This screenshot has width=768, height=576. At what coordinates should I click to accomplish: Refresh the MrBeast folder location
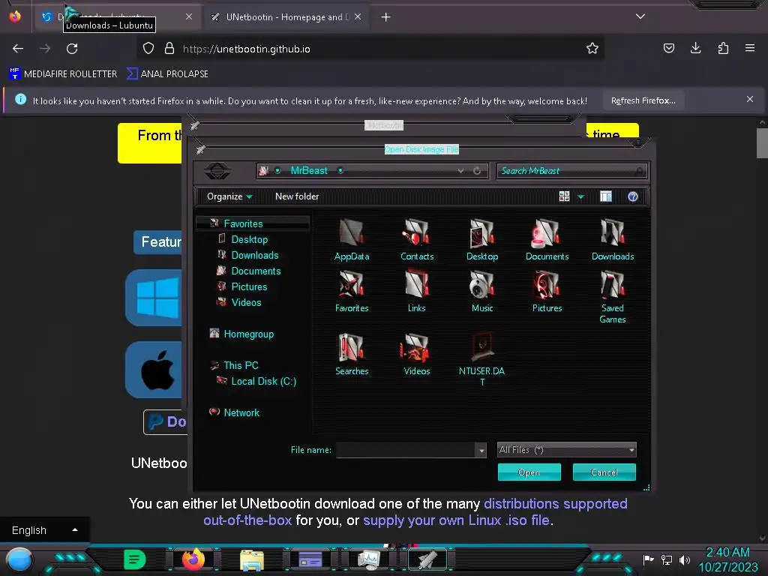(476, 171)
